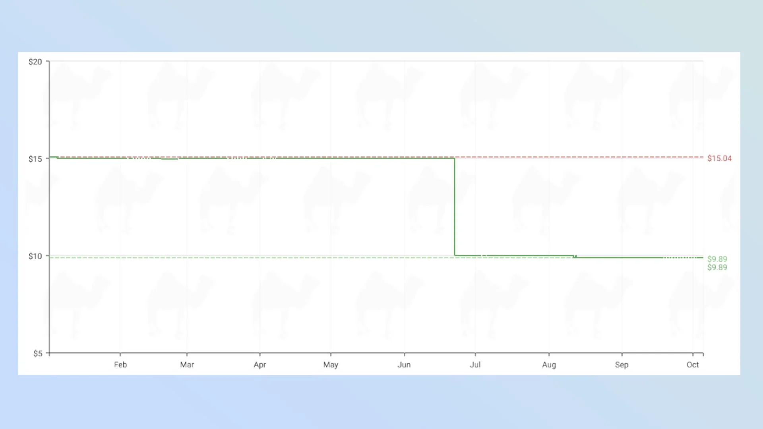Click the $15 y-axis label
Image resolution: width=763 pixels, height=429 pixels.
coord(35,159)
